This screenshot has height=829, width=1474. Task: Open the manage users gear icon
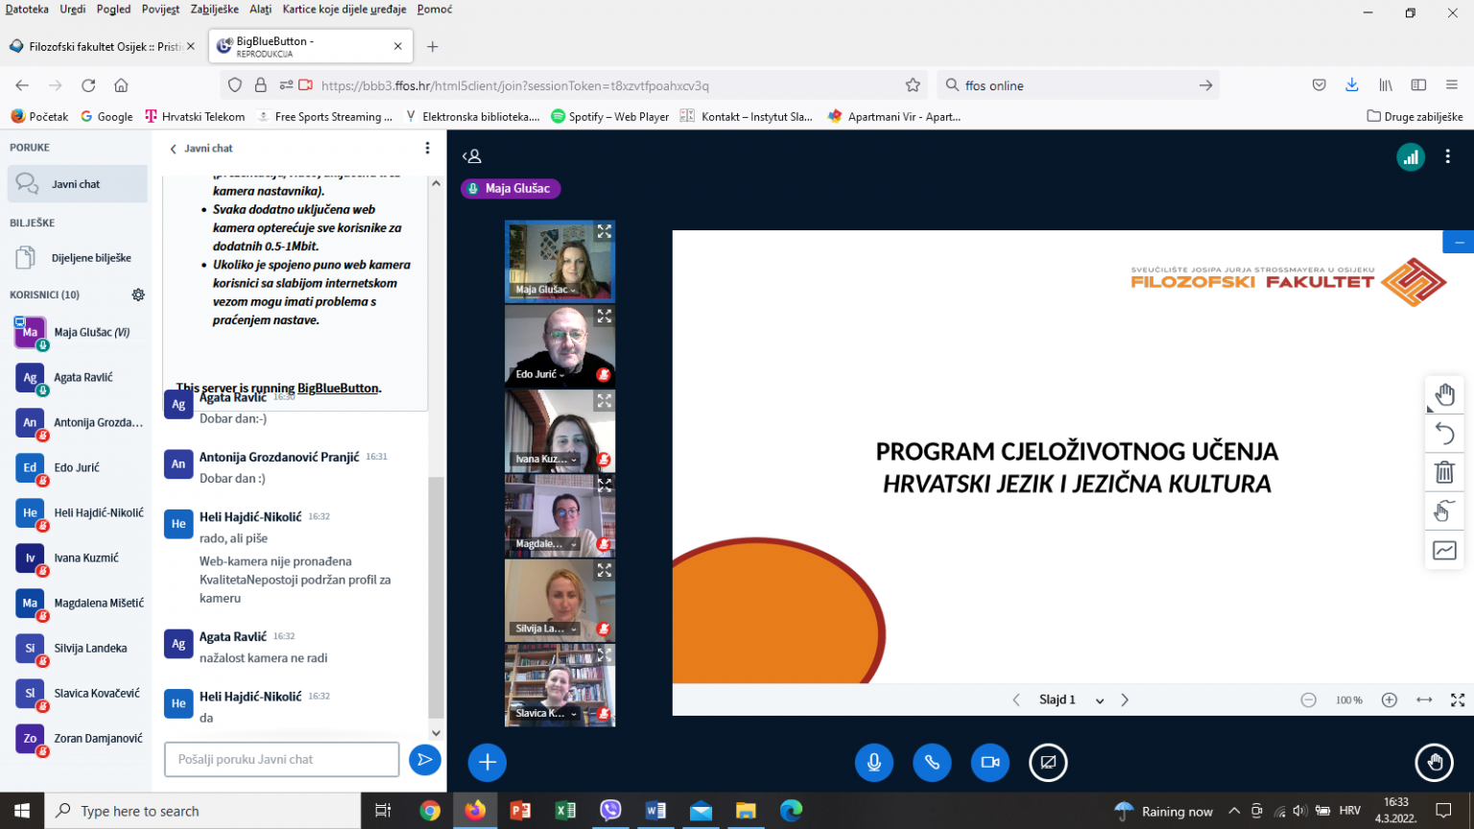click(x=138, y=295)
